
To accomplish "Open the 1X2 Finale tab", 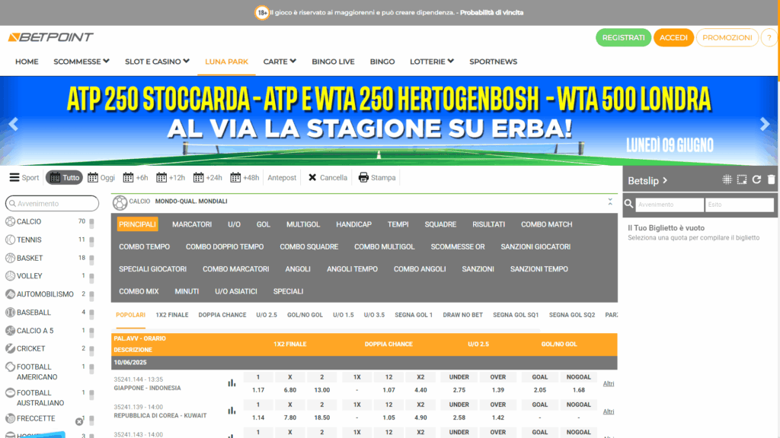I will pyautogui.click(x=172, y=314).
